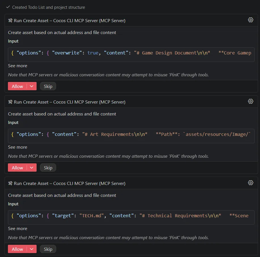This screenshot has width=260, height=257.
Task: Skip the Art Requirements asset creation
Action: point(48,168)
